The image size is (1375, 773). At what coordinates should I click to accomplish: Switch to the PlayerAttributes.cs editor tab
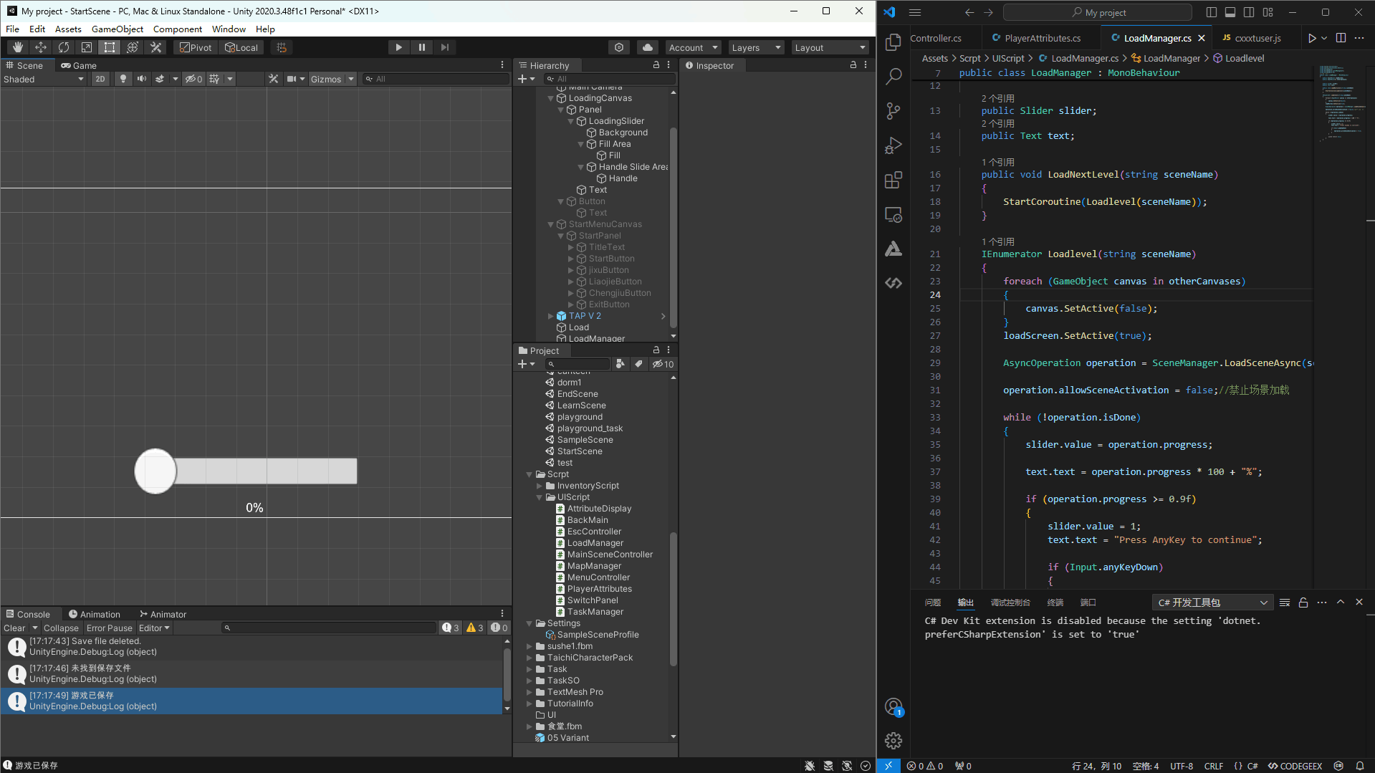tap(1042, 38)
